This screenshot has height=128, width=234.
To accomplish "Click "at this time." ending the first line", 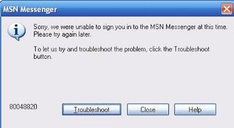I will click(x=212, y=27).
